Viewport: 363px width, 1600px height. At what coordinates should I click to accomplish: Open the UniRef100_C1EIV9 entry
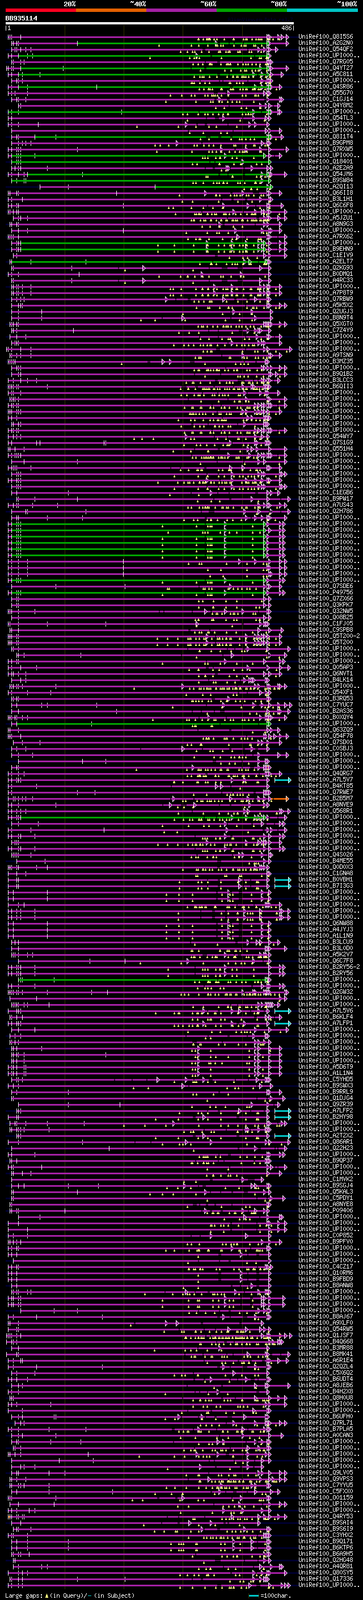click(x=325, y=255)
